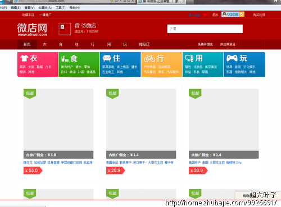The height and width of the screenshot is (207, 281).
Task: Click price tag under 泰国特产 product
Action: [198, 171]
